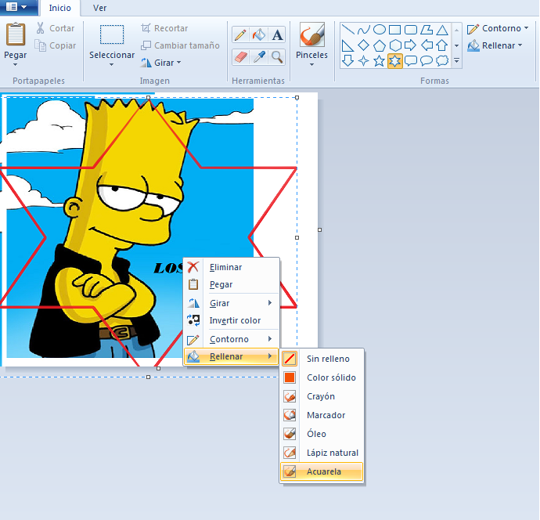Click the Recortar button
The width and height of the screenshot is (540, 520).
coord(164,28)
